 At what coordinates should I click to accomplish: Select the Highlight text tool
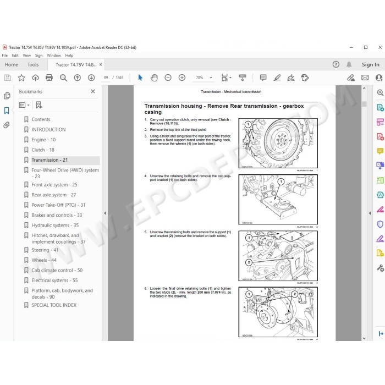coord(277,78)
